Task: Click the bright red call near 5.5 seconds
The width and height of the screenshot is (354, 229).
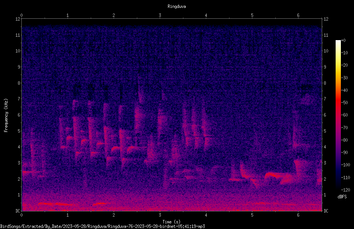Action: (274, 175)
